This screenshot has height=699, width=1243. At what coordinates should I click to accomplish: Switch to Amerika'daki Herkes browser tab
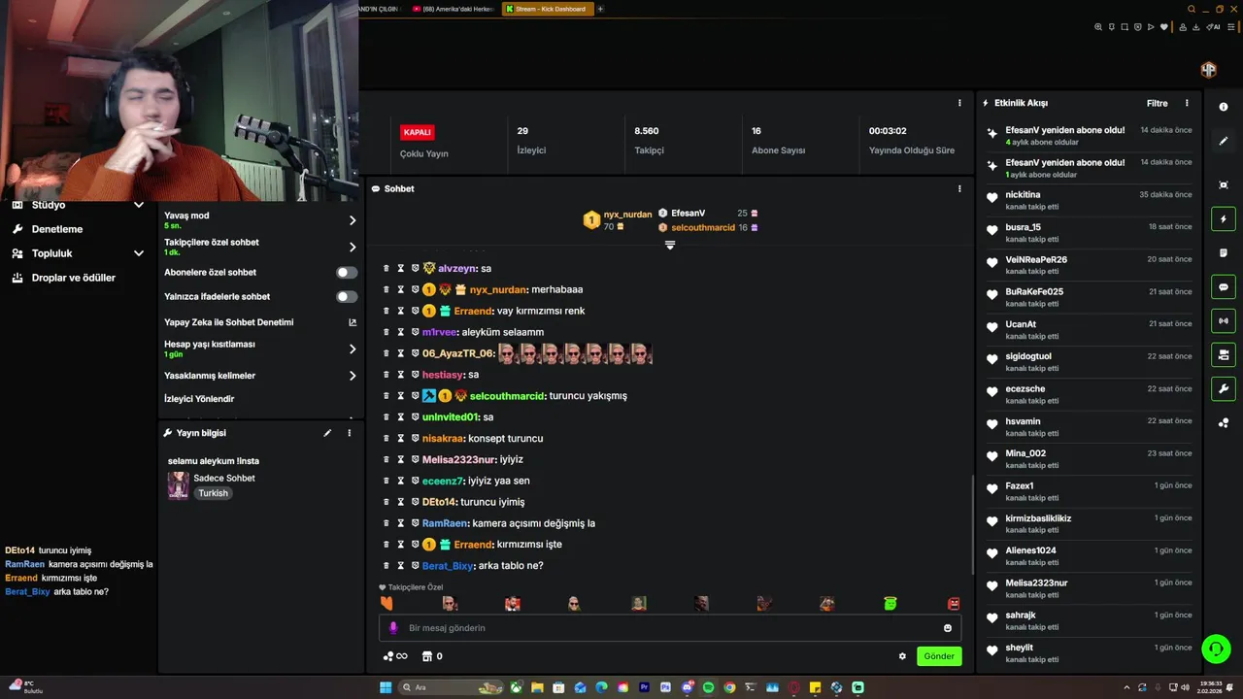coord(453,9)
